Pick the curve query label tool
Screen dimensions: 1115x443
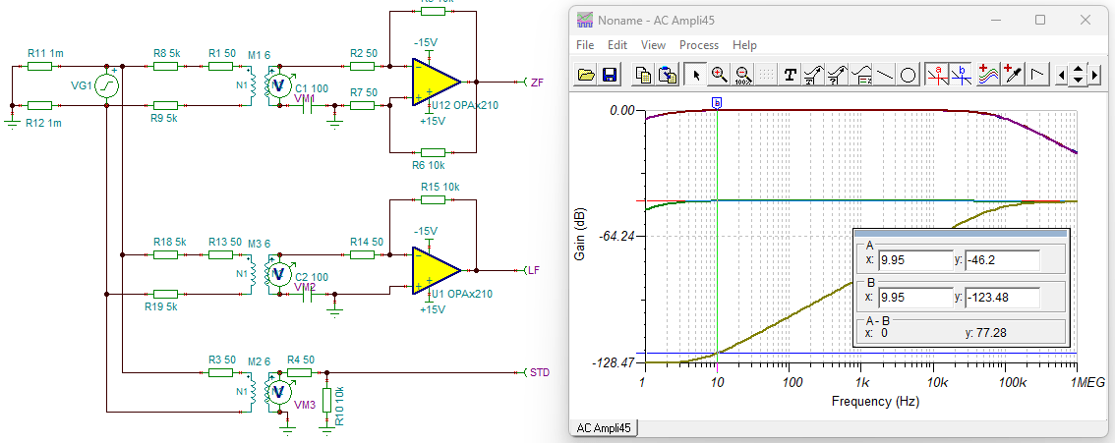[838, 75]
